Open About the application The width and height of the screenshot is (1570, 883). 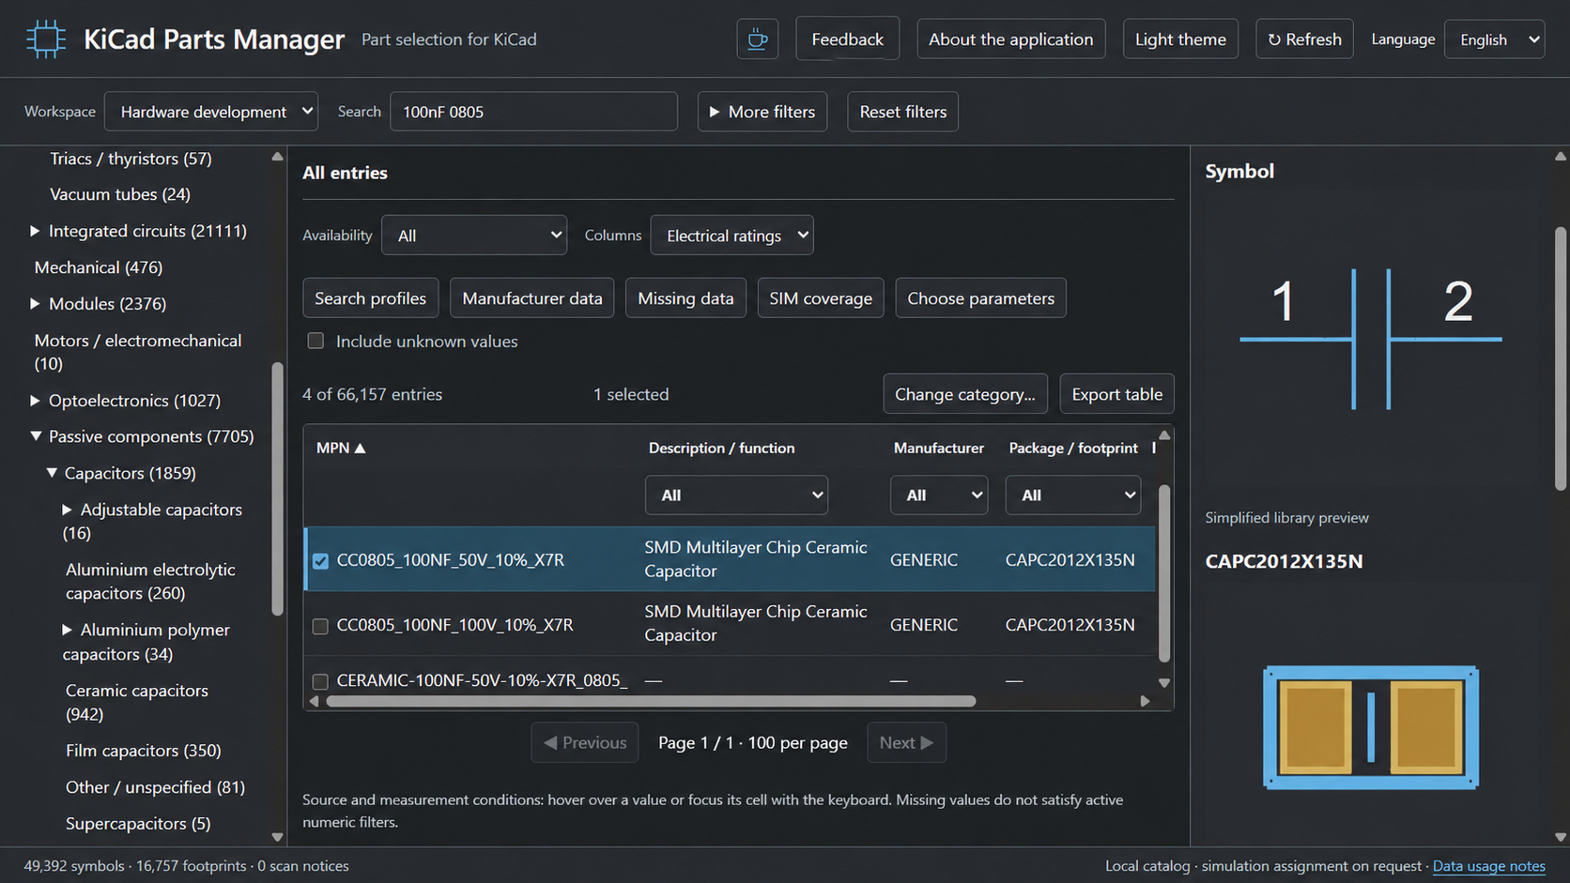pos(1011,39)
